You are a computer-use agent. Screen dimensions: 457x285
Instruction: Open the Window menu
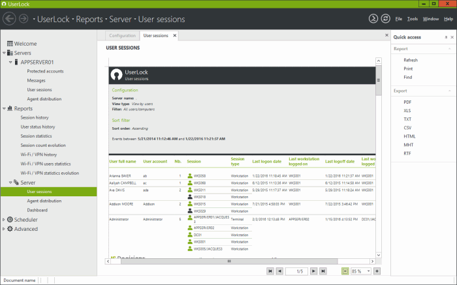pos(431,19)
